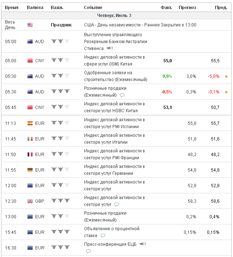
Task: Click the USA flag icon in holiday row
Action: click(x=30, y=25)
